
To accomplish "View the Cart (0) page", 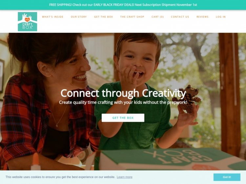I will coord(157,17).
